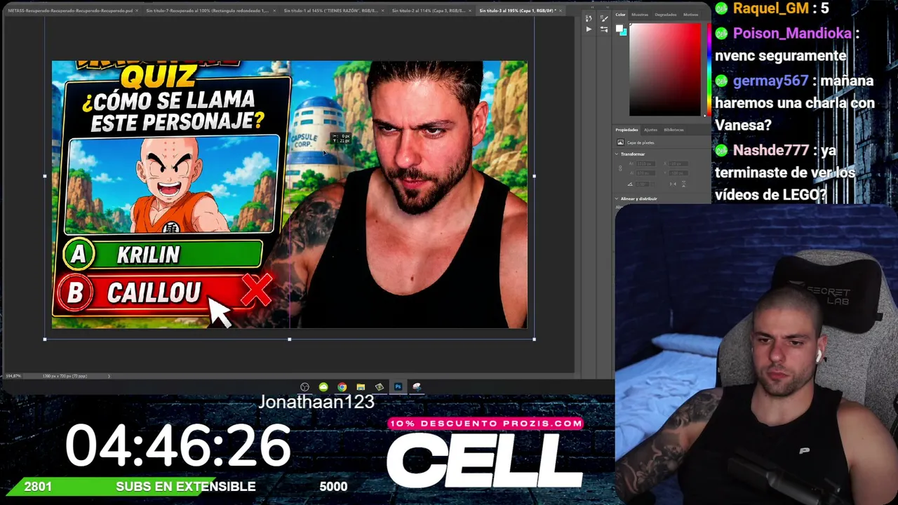The height and width of the screenshot is (505, 898).
Task: Open File Explorer from the taskbar
Action: [361, 387]
